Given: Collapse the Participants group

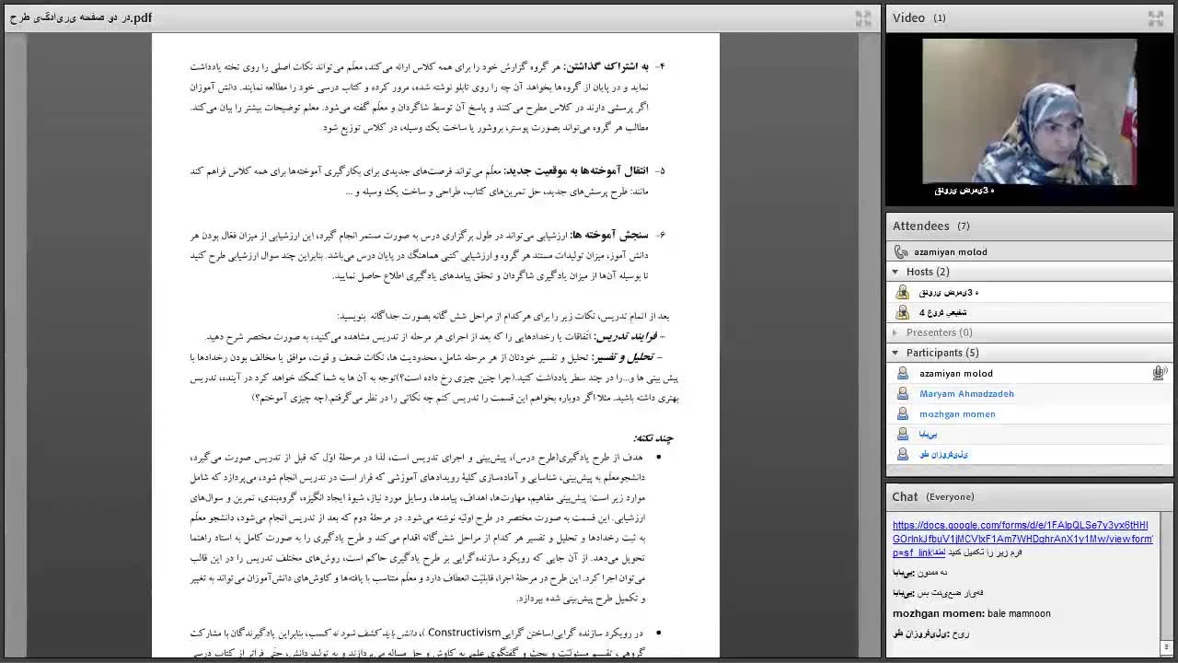Looking at the screenshot, I should pos(895,353).
